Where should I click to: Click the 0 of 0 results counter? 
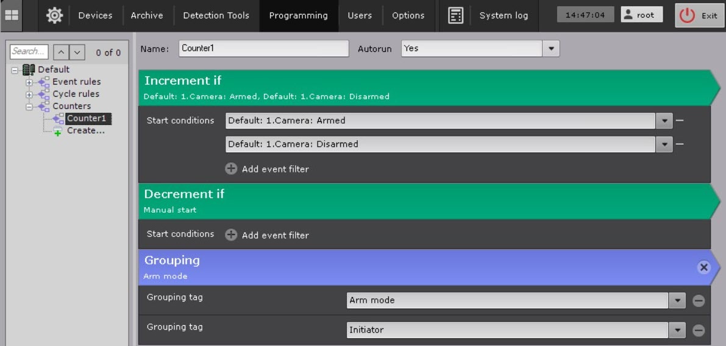coord(109,53)
